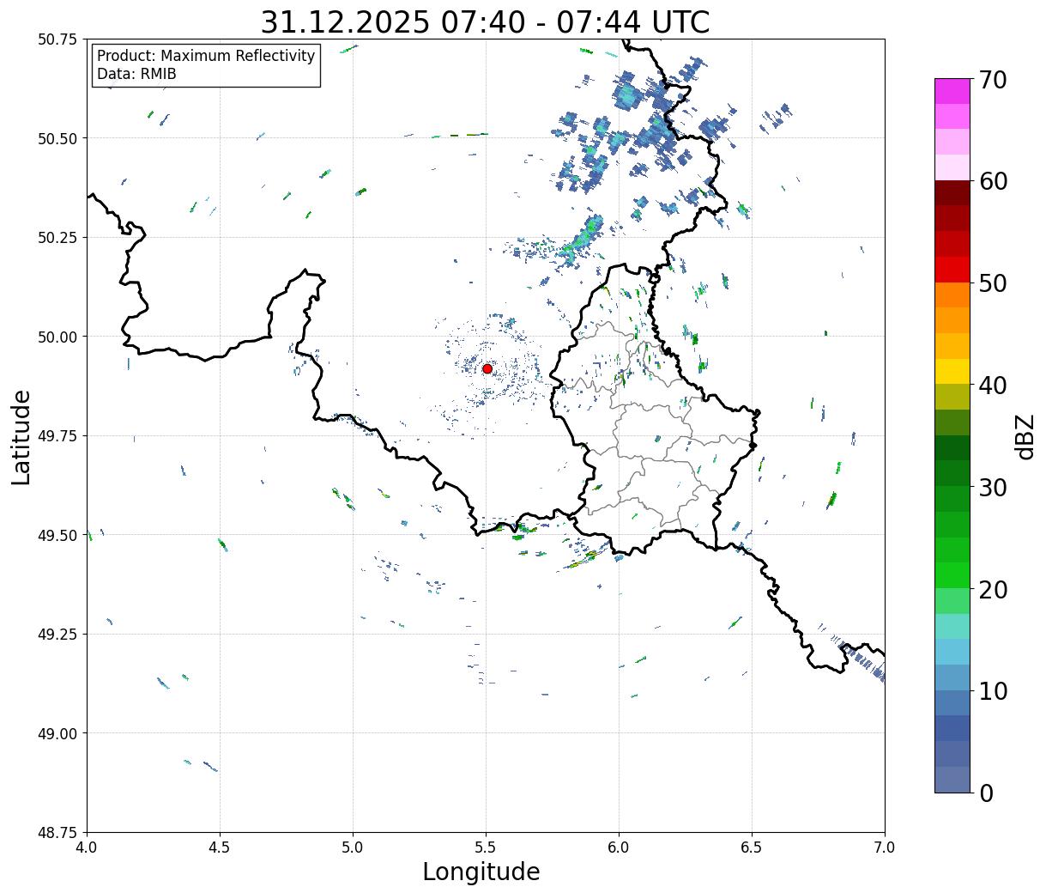The image size is (1046, 893).
Task: Click latitude tick label 50.75
Action: [58, 39]
